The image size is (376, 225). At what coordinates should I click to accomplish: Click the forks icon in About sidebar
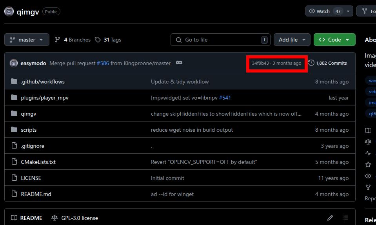point(368,187)
